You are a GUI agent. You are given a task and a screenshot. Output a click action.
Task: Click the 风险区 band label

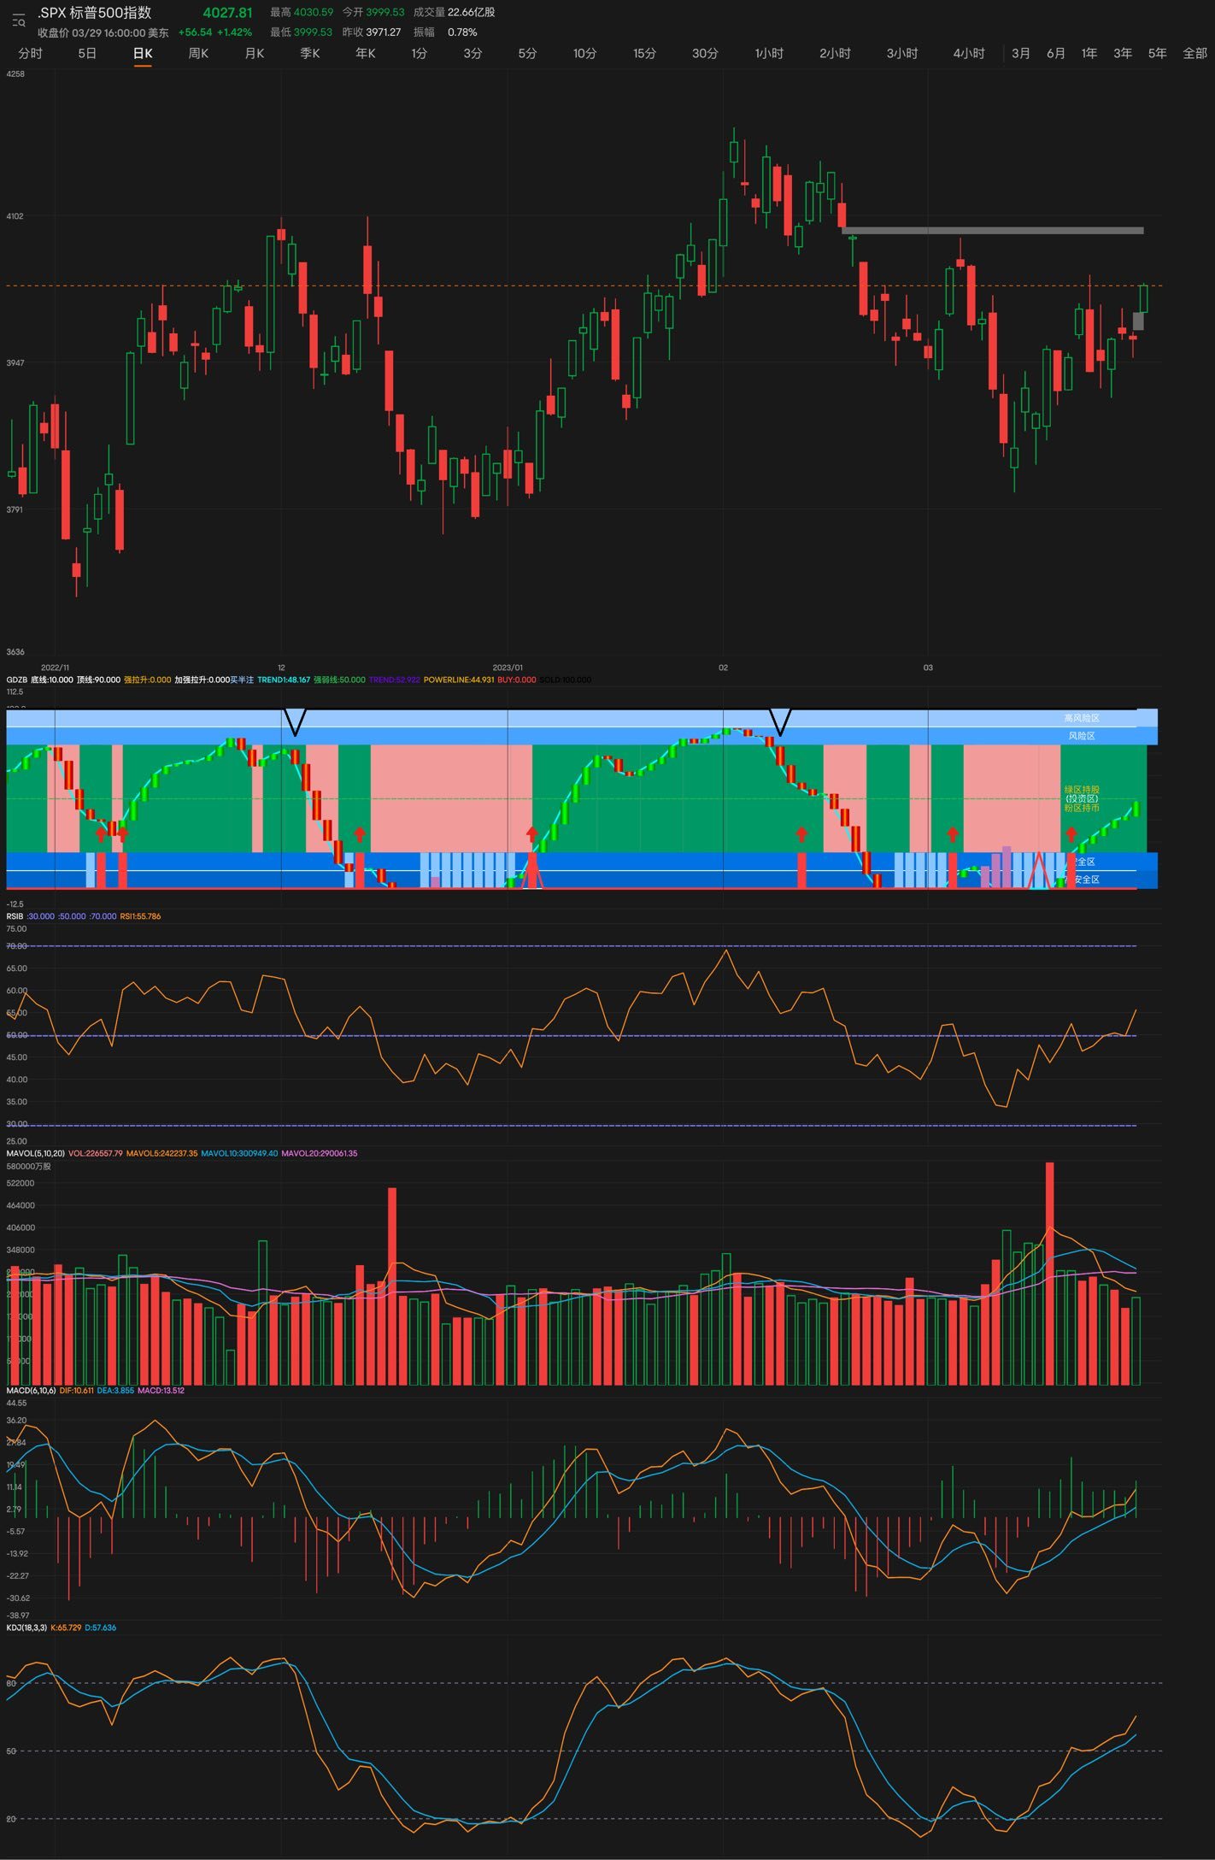tap(1082, 736)
